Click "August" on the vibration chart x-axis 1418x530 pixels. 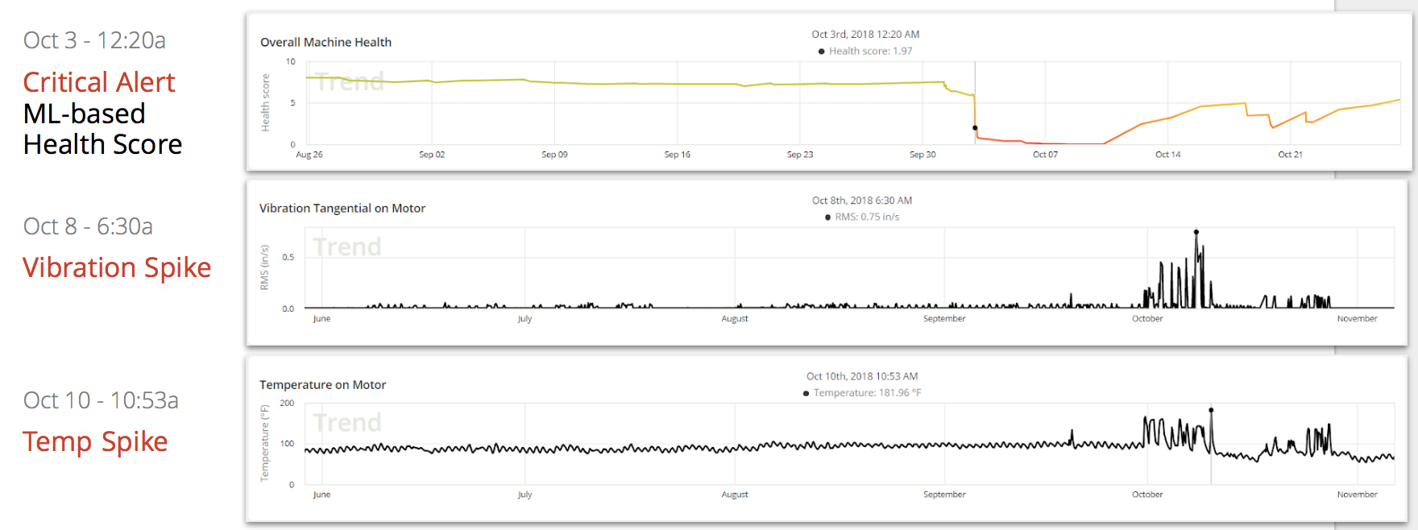pyautogui.click(x=735, y=319)
